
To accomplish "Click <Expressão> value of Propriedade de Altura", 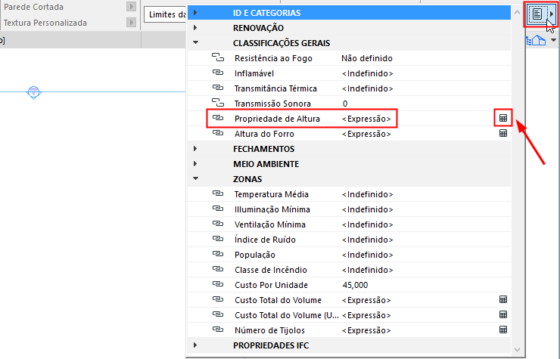I will pyautogui.click(x=366, y=119).
